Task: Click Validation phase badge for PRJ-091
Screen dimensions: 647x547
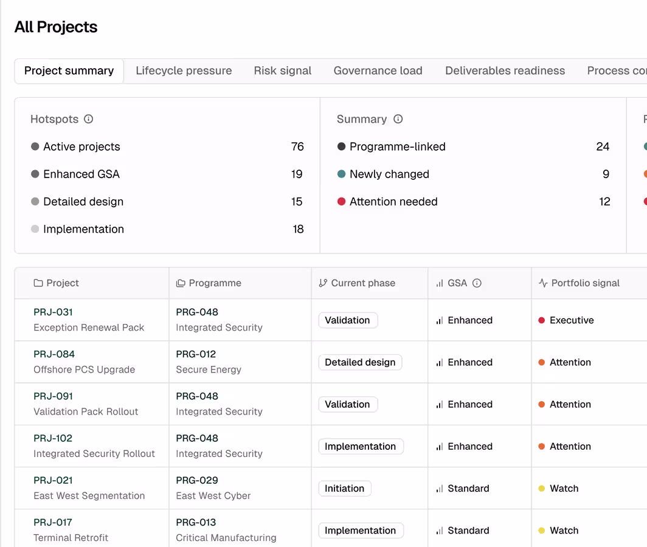Action: coord(347,405)
